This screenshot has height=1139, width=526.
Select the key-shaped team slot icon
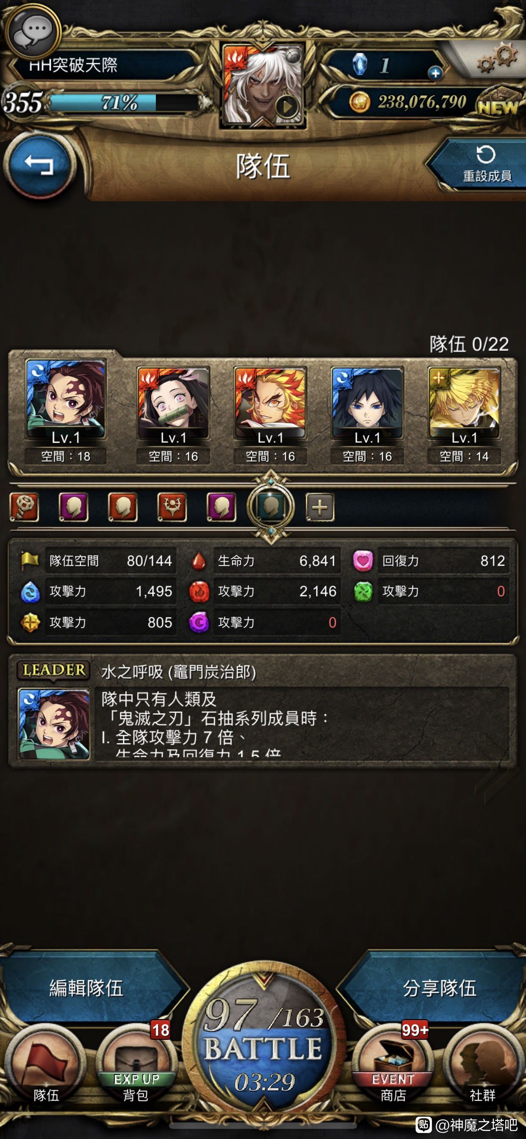coord(24,507)
